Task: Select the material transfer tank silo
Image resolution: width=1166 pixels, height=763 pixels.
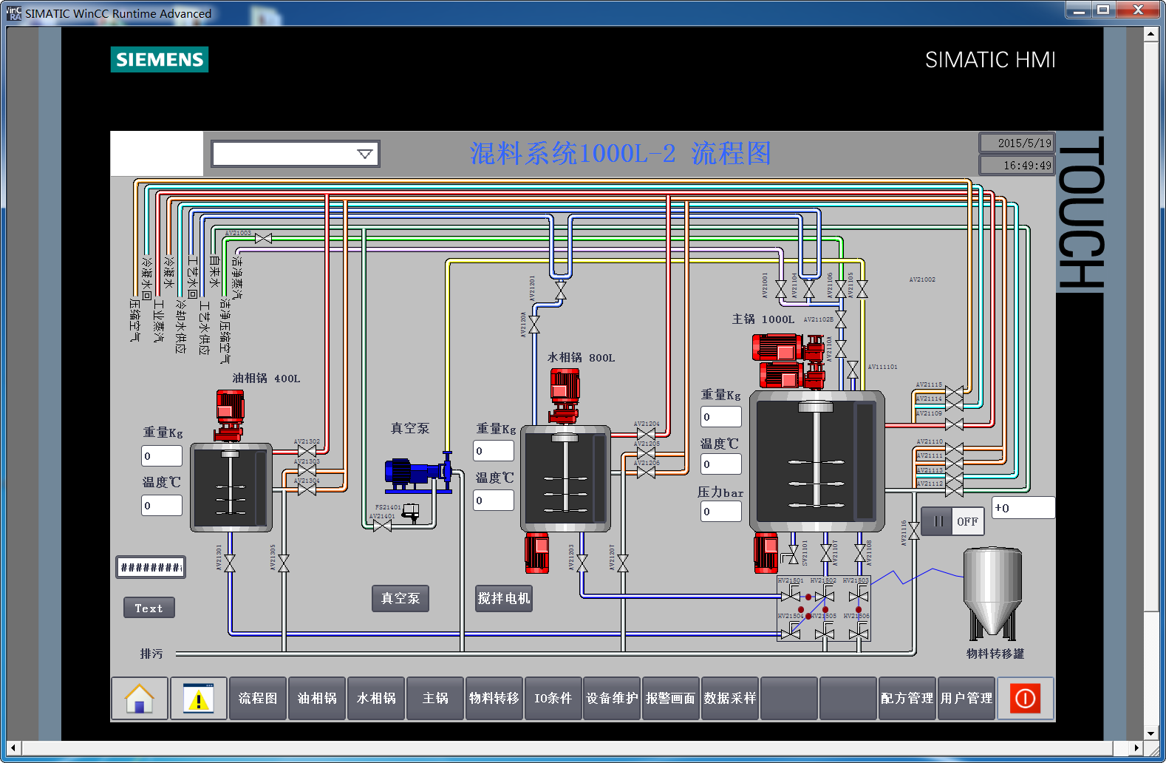Action: (992, 595)
